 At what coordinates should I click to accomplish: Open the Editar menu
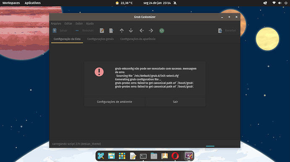pyautogui.click(x=68, y=23)
